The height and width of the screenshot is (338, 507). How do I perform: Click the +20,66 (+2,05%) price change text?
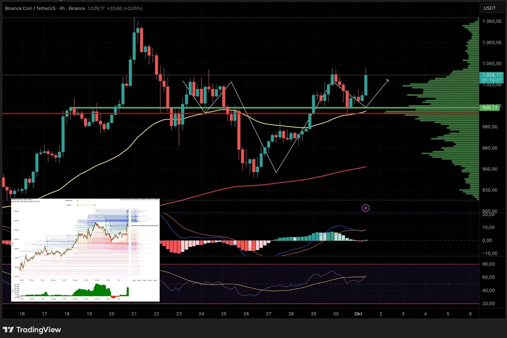(x=125, y=8)
